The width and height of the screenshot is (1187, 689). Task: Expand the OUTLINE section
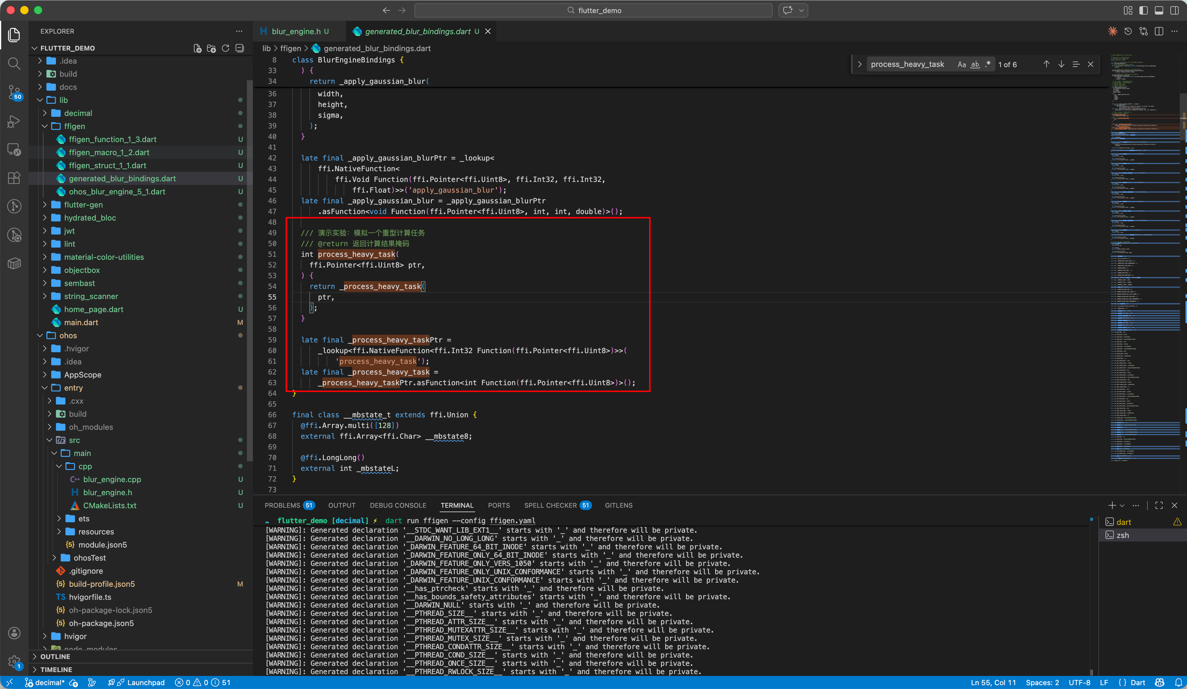click(55, 657)
